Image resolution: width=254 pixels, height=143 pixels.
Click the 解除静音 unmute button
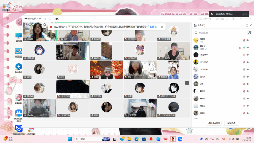tap(231, 123)
